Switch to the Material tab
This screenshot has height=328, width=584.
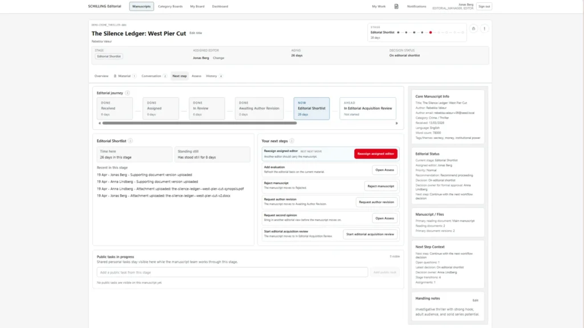tap(124, 76)
